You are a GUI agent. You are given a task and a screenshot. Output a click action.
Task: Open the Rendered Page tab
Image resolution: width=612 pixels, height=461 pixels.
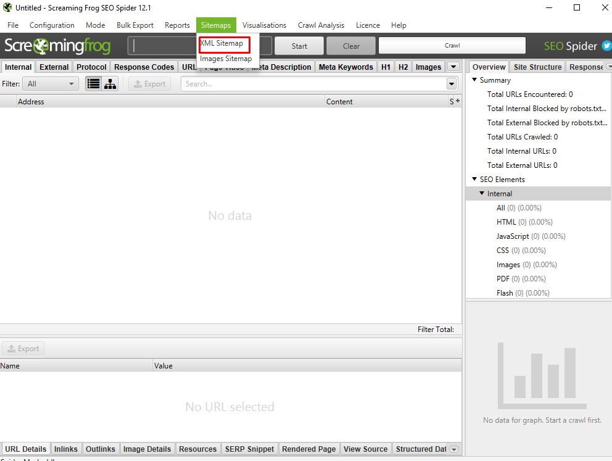click(308, 449)
